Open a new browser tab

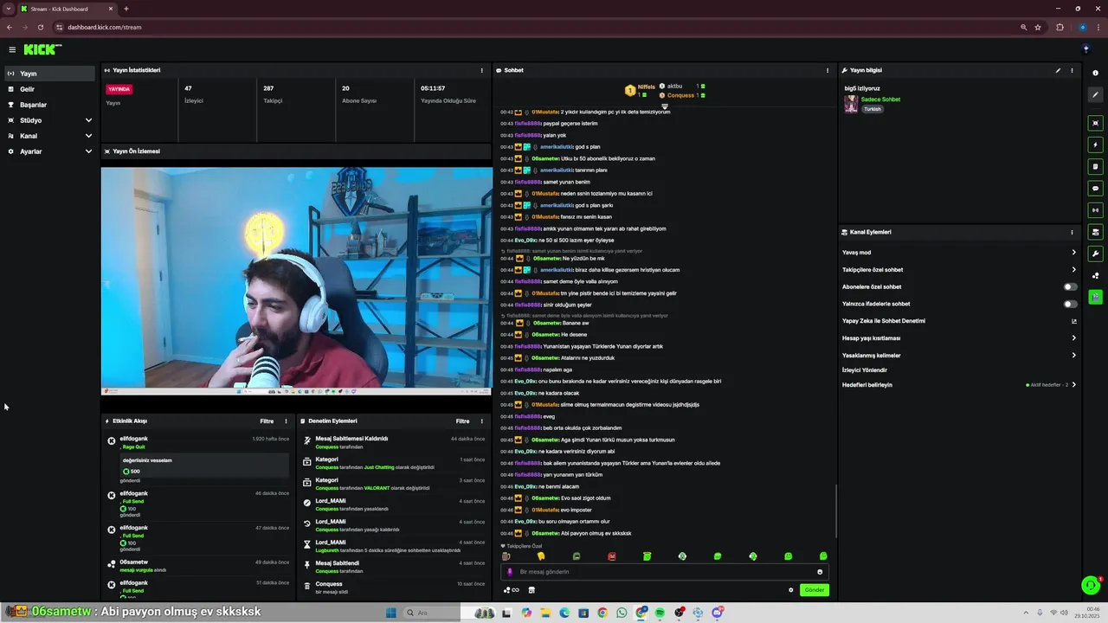126,9
